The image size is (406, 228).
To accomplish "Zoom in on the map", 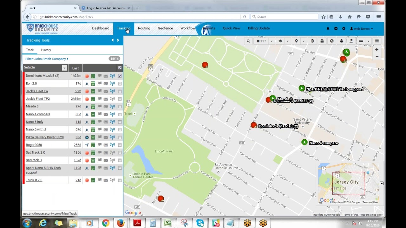I will click(x=377, y=50).
